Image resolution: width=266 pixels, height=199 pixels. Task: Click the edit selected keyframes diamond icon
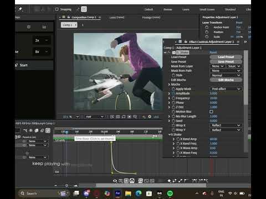click(x=169, y=181)
